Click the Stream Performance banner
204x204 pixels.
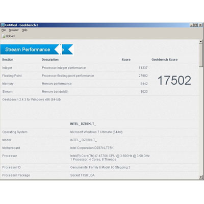tap(30, 49)
